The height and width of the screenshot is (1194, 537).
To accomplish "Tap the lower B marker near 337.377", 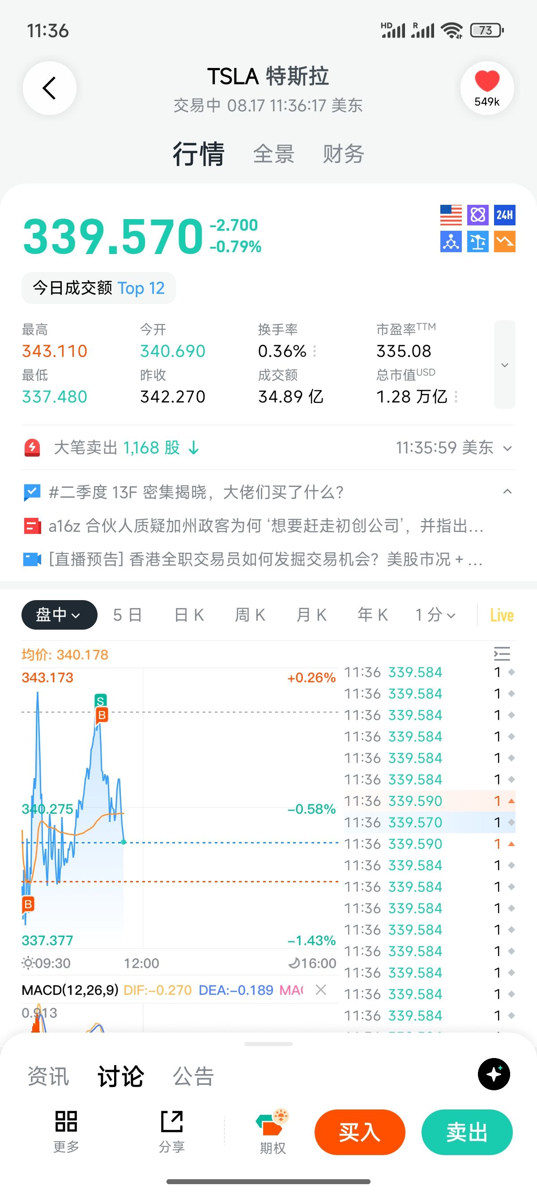I will 28,904.
